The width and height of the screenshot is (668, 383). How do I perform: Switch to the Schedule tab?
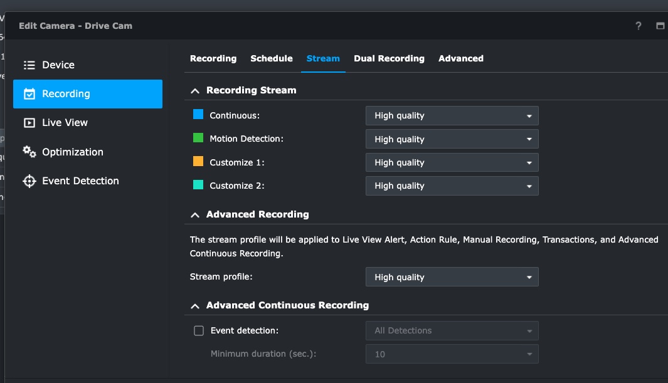[x=272, y=58]
